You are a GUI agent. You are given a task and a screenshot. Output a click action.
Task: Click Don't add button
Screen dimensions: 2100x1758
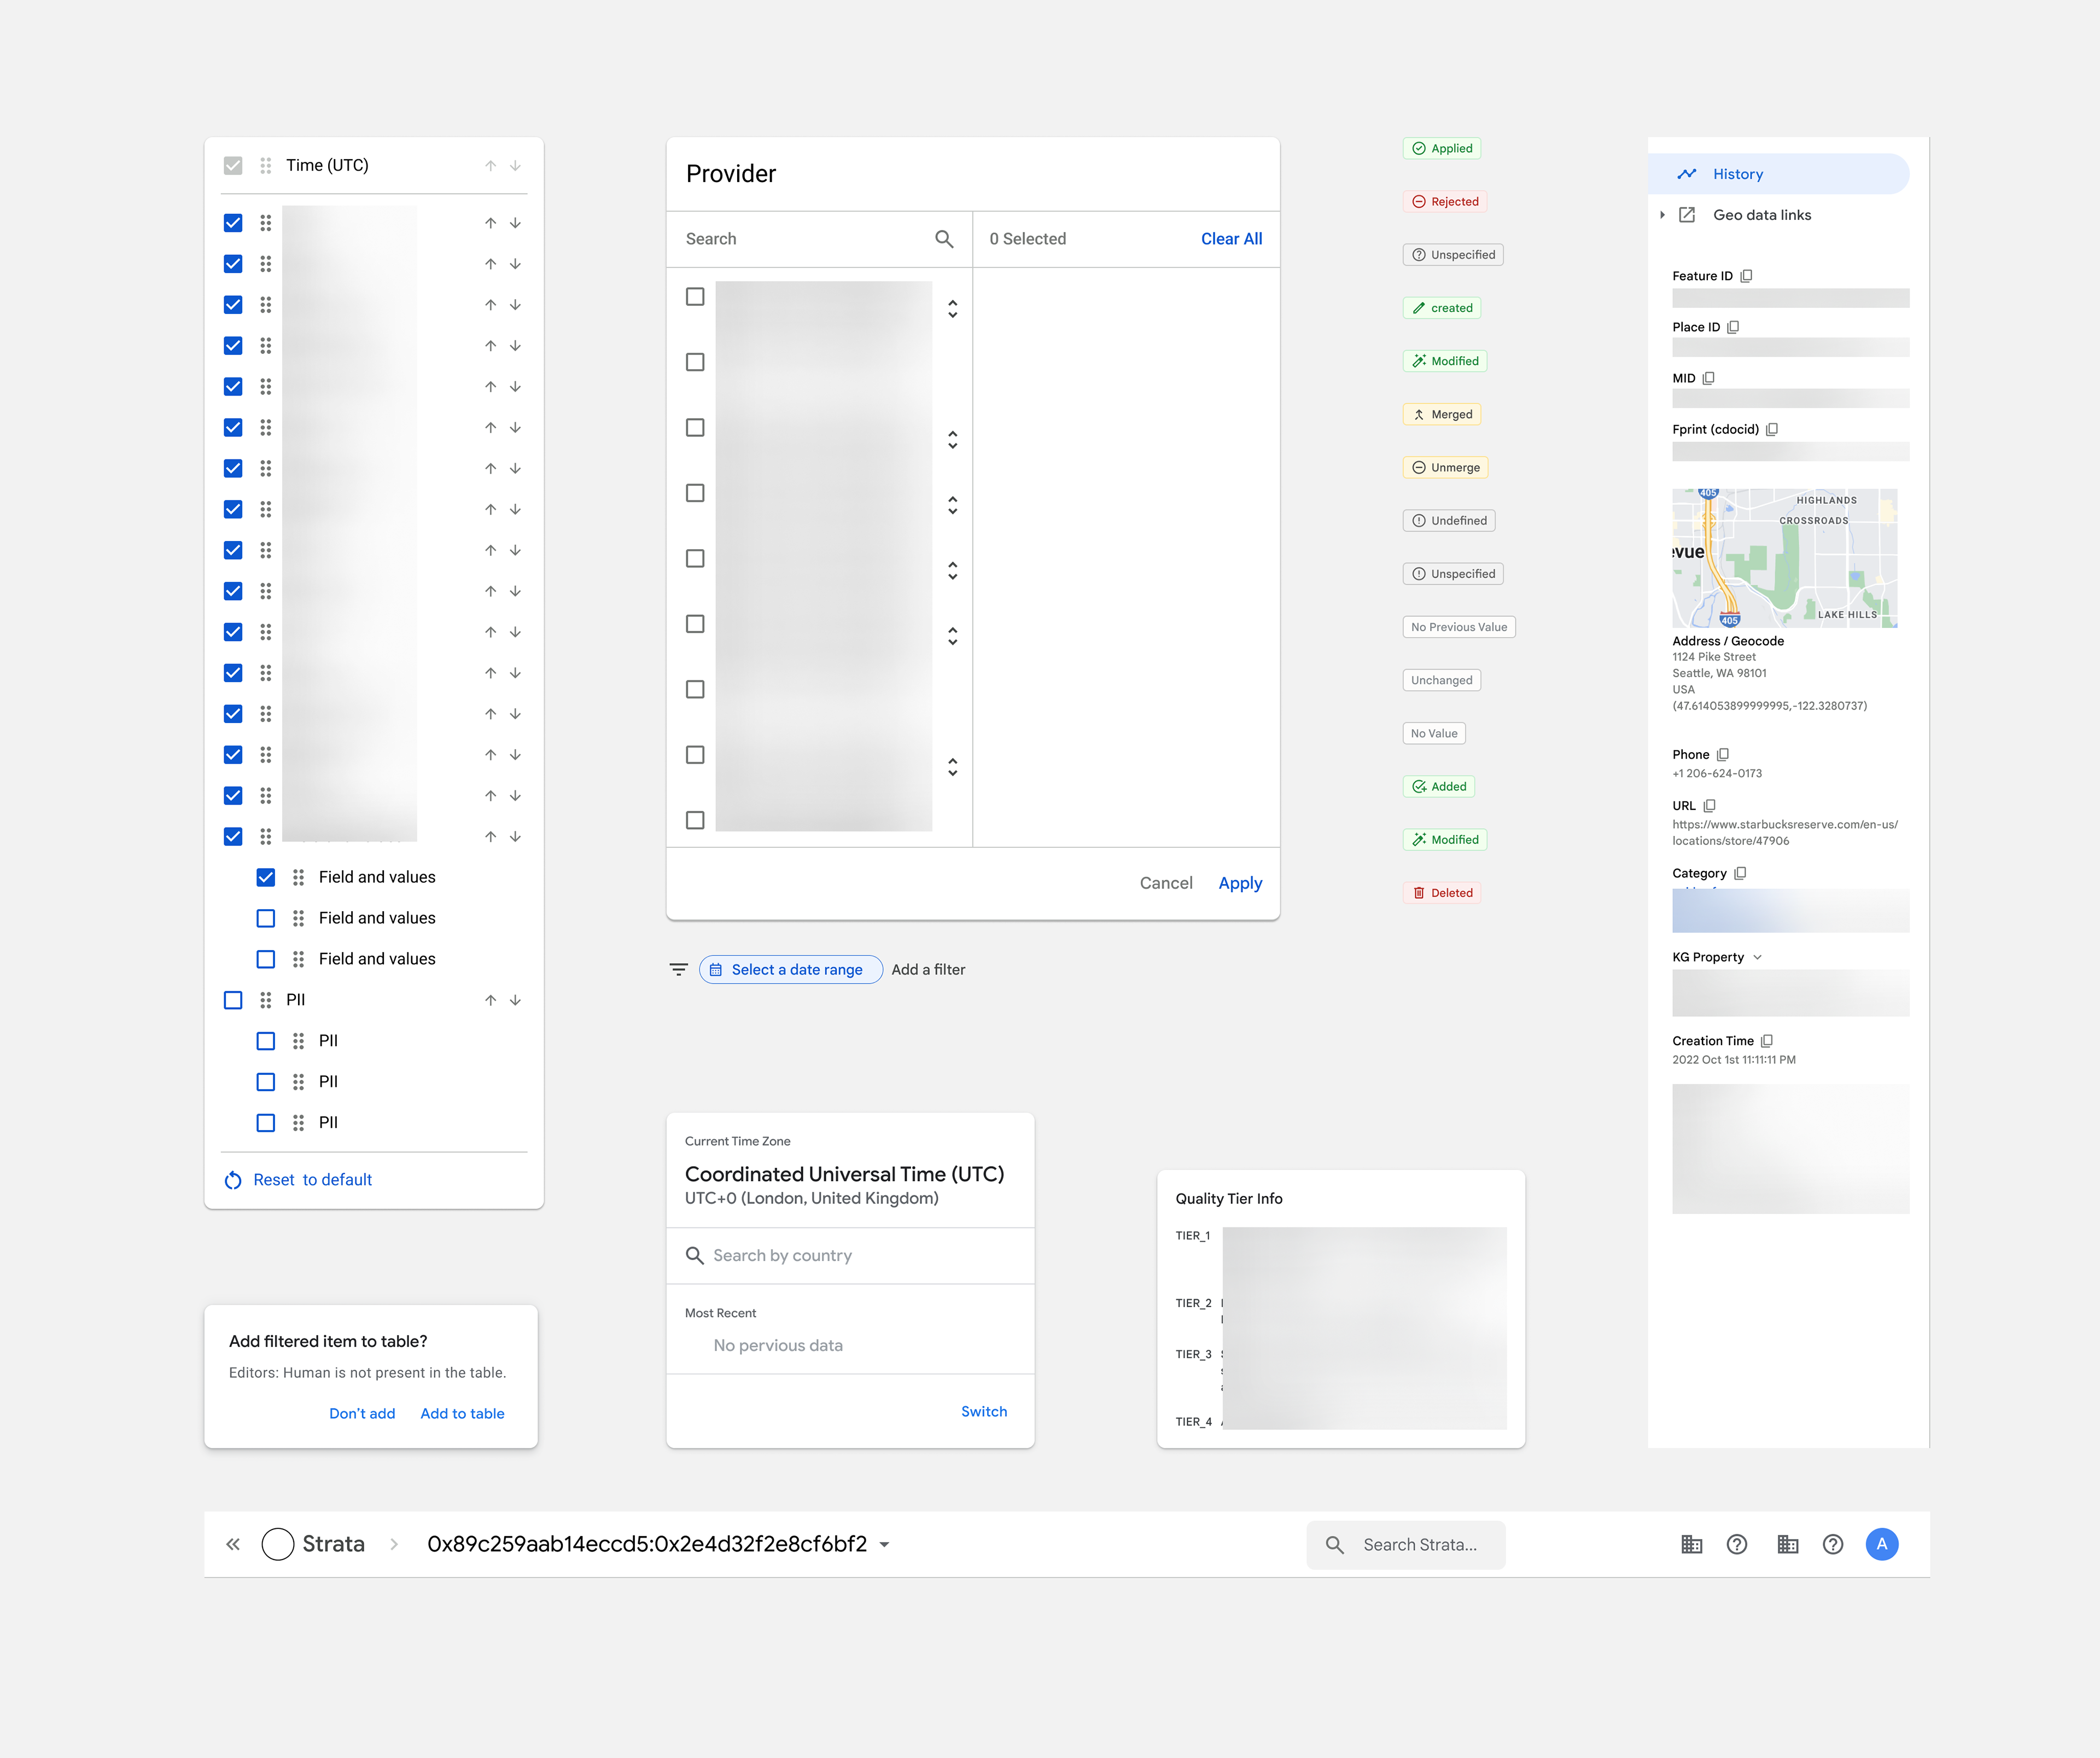[x=362, y=1413]
